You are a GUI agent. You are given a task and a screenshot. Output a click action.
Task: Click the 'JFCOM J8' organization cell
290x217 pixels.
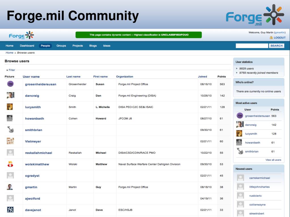pos(125,118)
